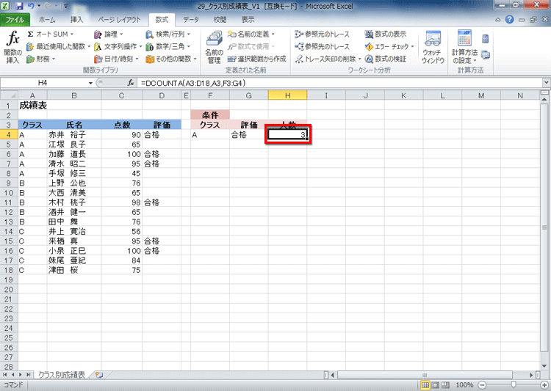Select cell F4 criteria value A

click(210, 134)
